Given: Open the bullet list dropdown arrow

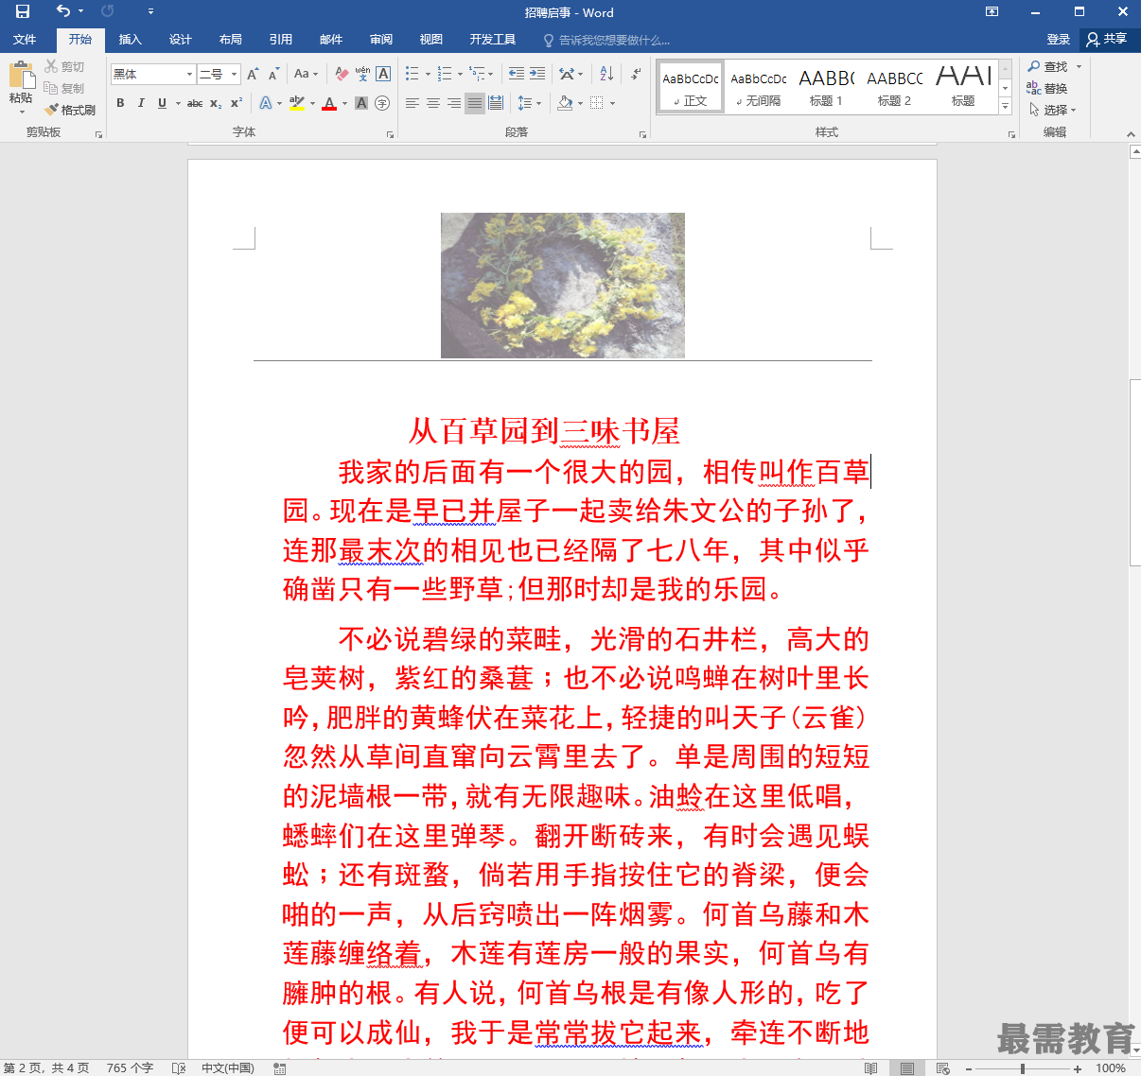Looking at the screenshot, I should click(428, 74).
